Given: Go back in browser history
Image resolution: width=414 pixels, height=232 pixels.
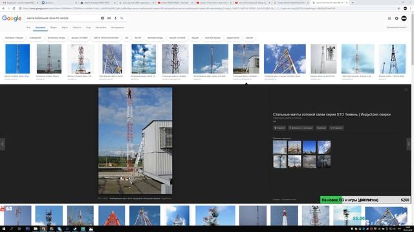Looking at the screenshot, I should [x=3, y=8].
